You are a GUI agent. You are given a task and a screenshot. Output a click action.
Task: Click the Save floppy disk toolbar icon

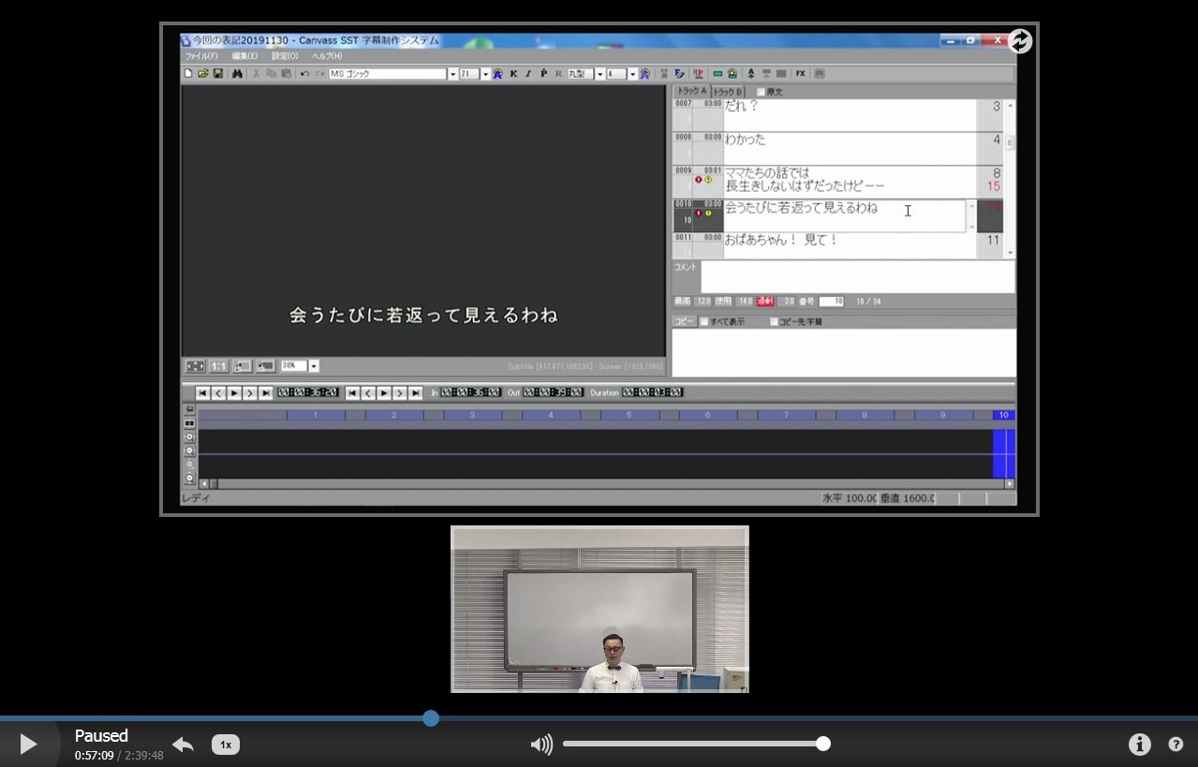tap(218, 74)
